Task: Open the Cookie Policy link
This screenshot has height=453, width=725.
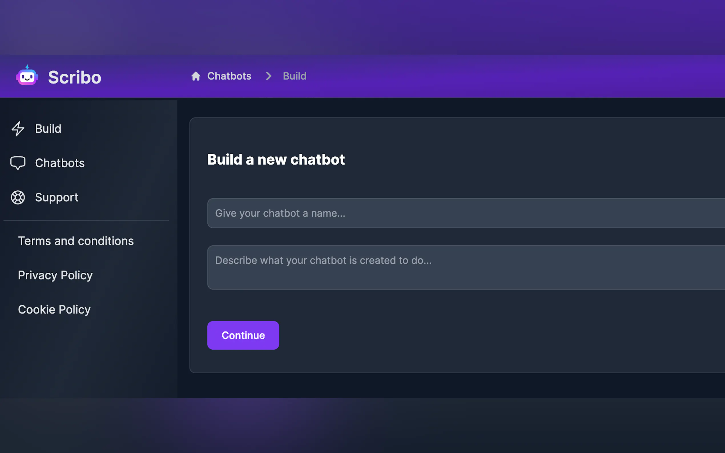Action: coord(54,310)
